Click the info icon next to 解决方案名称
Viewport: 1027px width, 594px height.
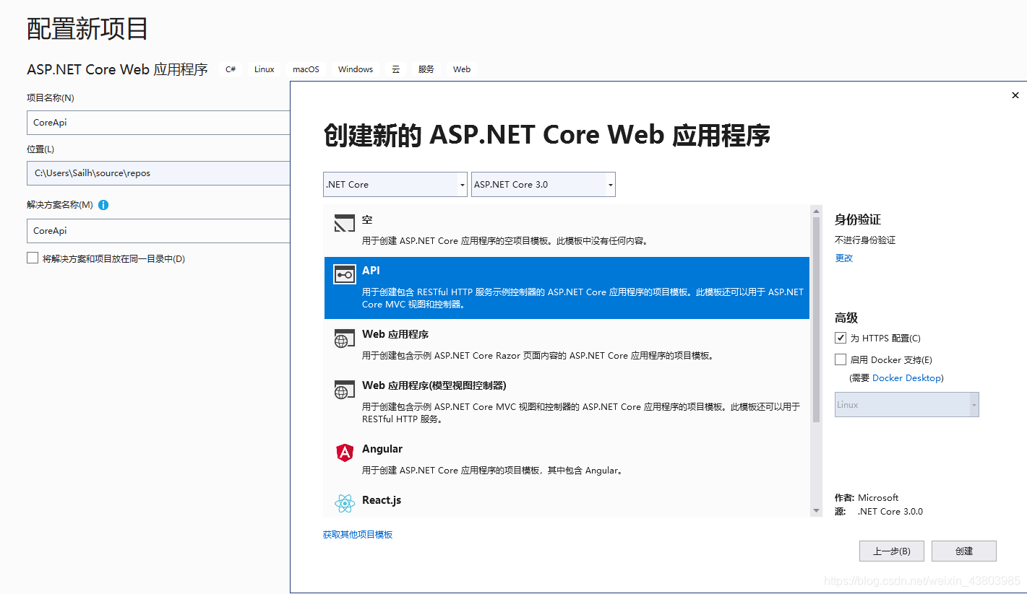pos(103,205)
